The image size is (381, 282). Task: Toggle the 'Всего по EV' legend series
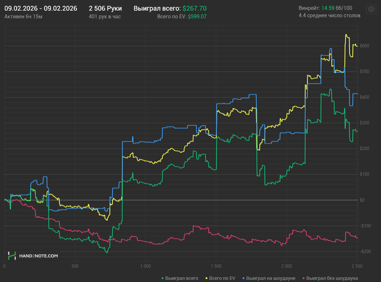[x=220, y=278]
